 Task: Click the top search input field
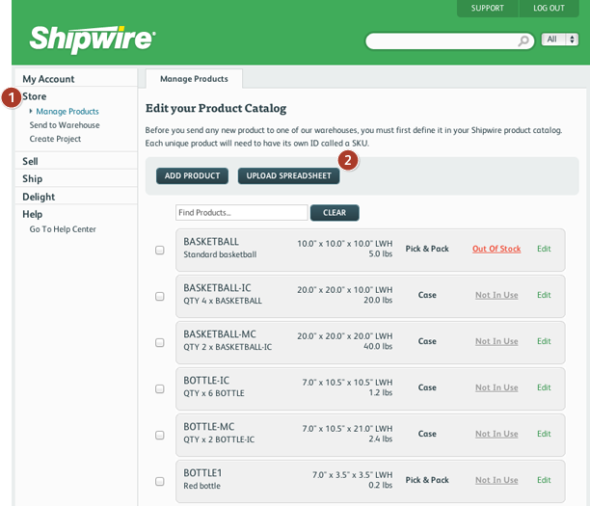click(442, 40)
